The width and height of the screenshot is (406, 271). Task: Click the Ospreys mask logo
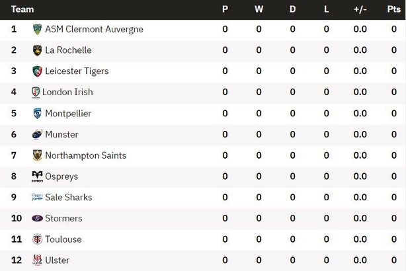pos(37,176)
